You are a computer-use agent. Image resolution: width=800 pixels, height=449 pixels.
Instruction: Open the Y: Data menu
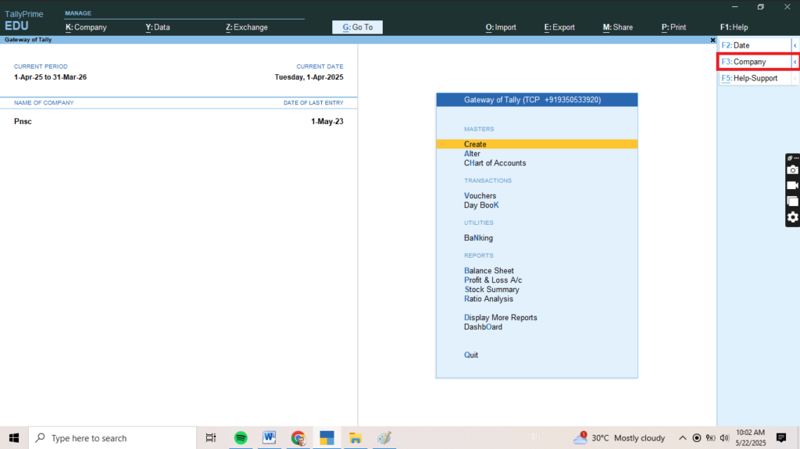pyautogui.click(x=158, y=27)
